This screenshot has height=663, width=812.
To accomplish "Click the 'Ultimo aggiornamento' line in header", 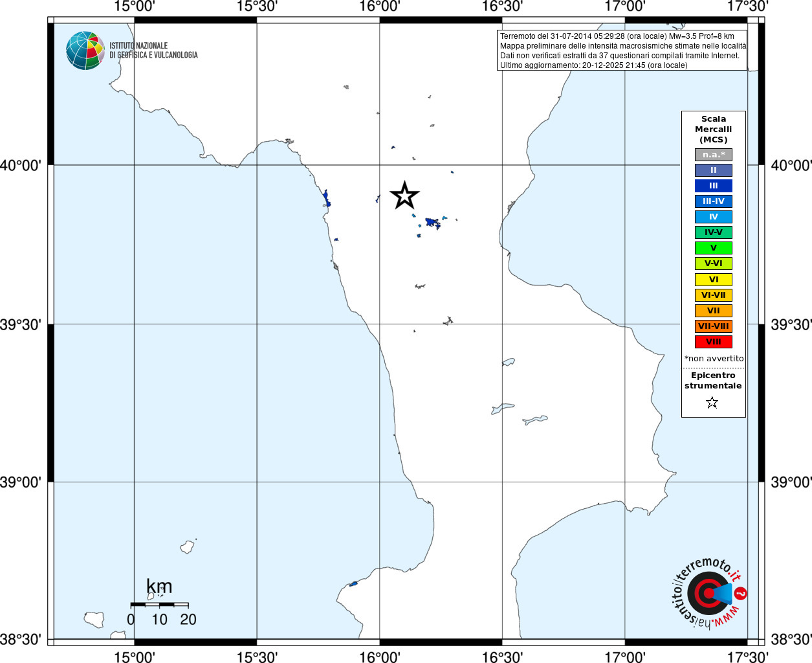I will click(x=594, y=65).
